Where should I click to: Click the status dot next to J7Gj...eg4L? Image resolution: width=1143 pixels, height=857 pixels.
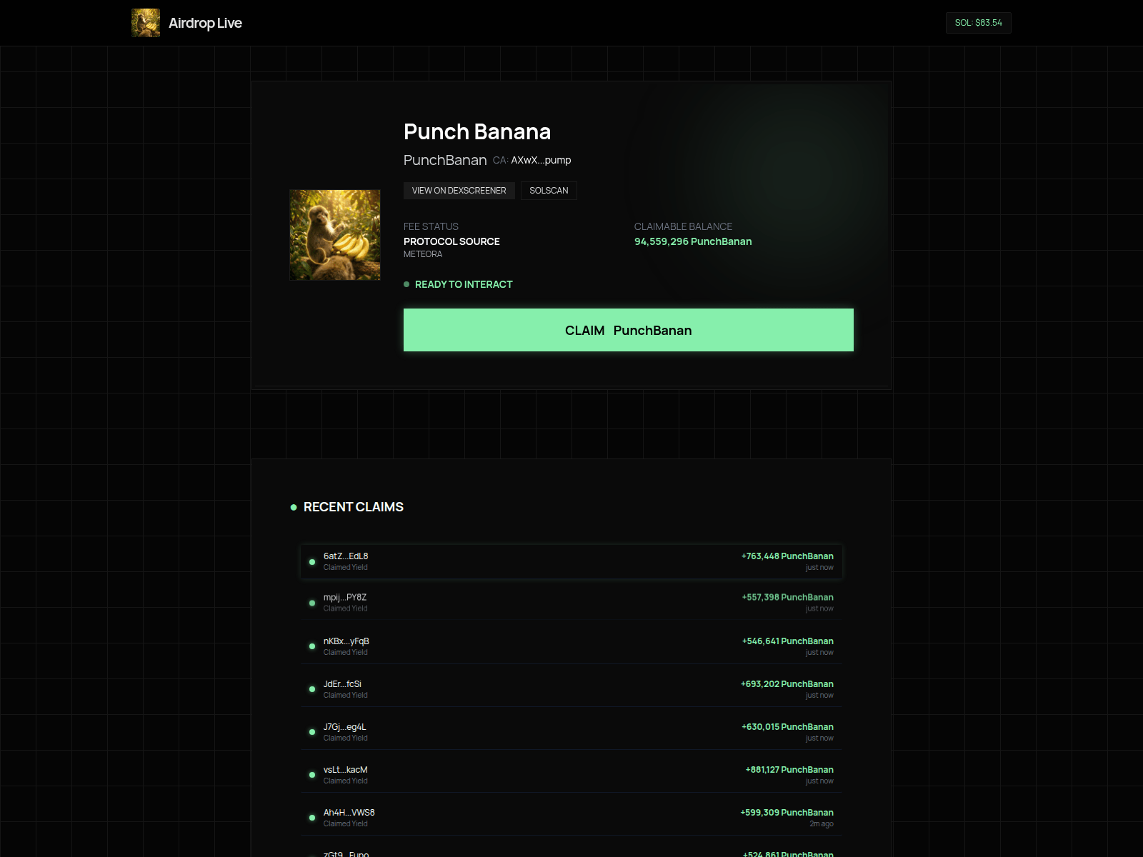311,732
